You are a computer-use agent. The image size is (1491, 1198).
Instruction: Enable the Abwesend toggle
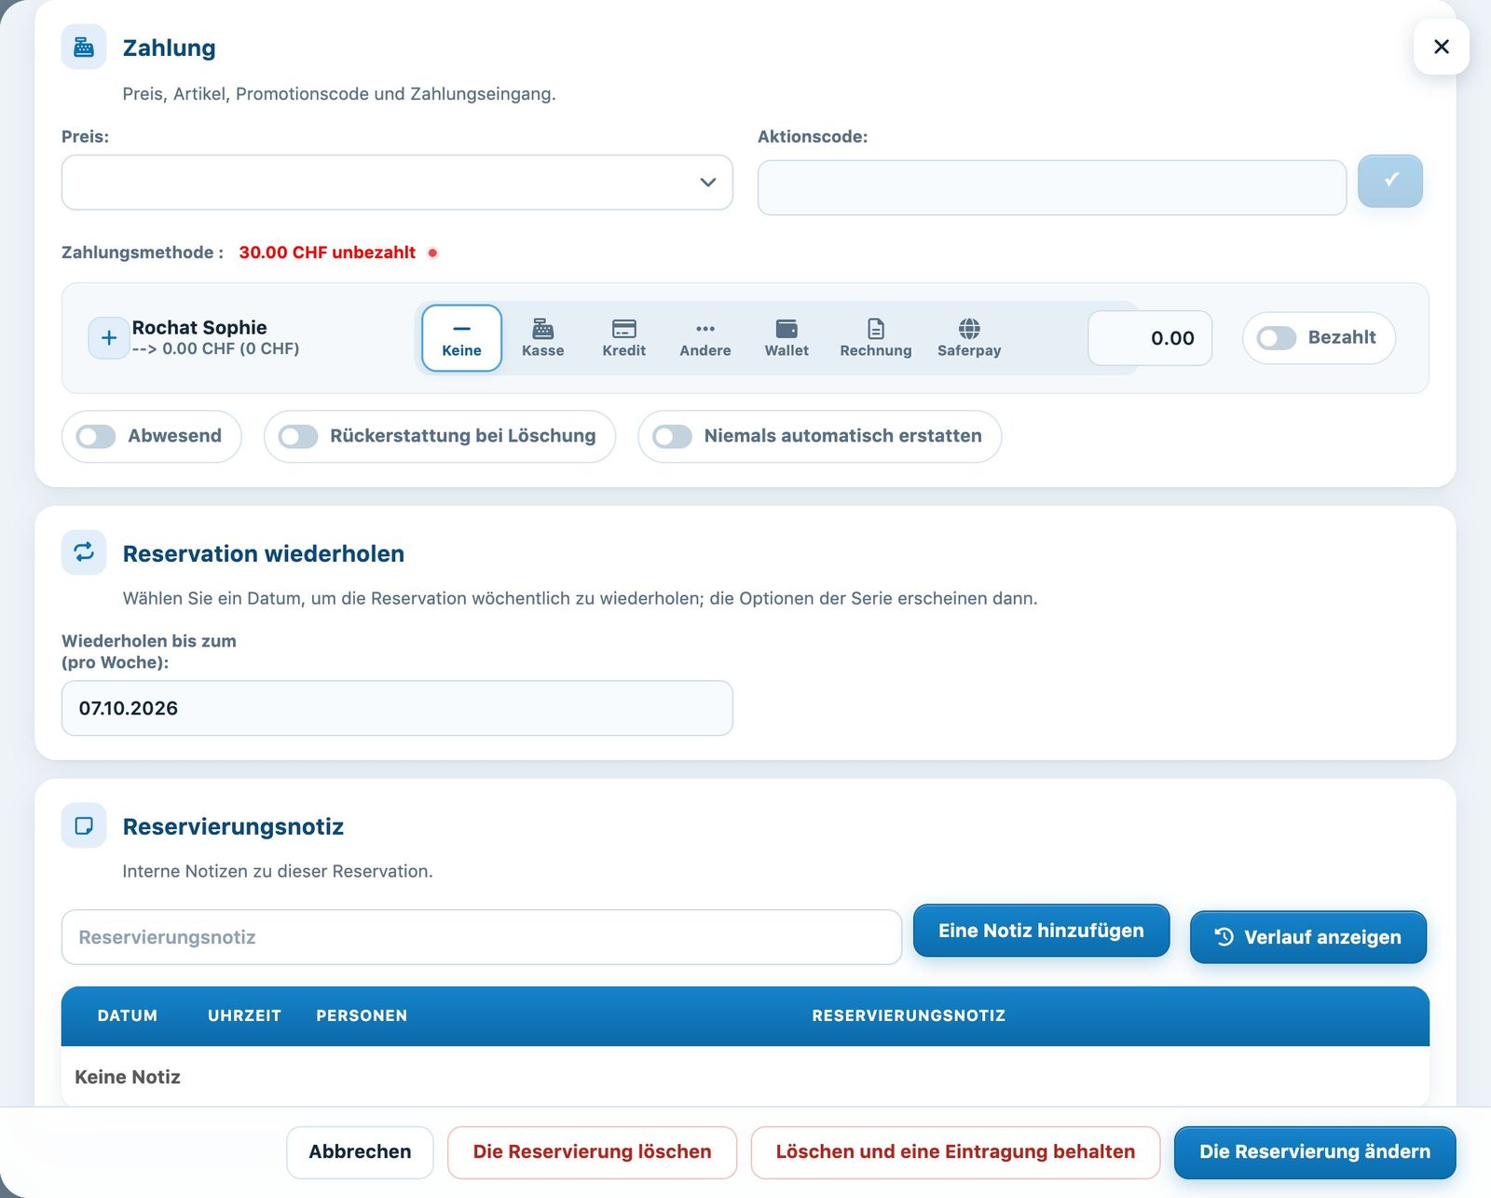pos(96,436)
